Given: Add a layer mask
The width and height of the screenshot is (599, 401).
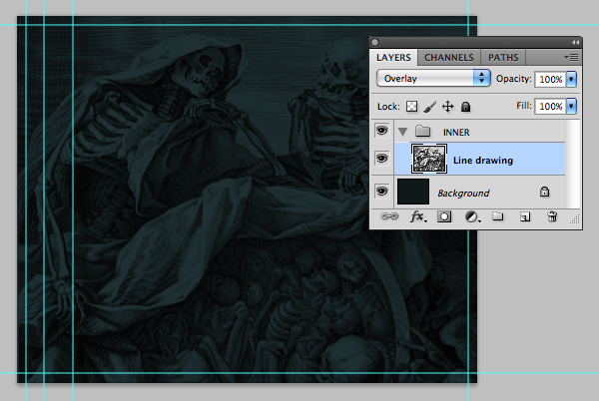Looking at the screenshot, I should coord(444,216).
